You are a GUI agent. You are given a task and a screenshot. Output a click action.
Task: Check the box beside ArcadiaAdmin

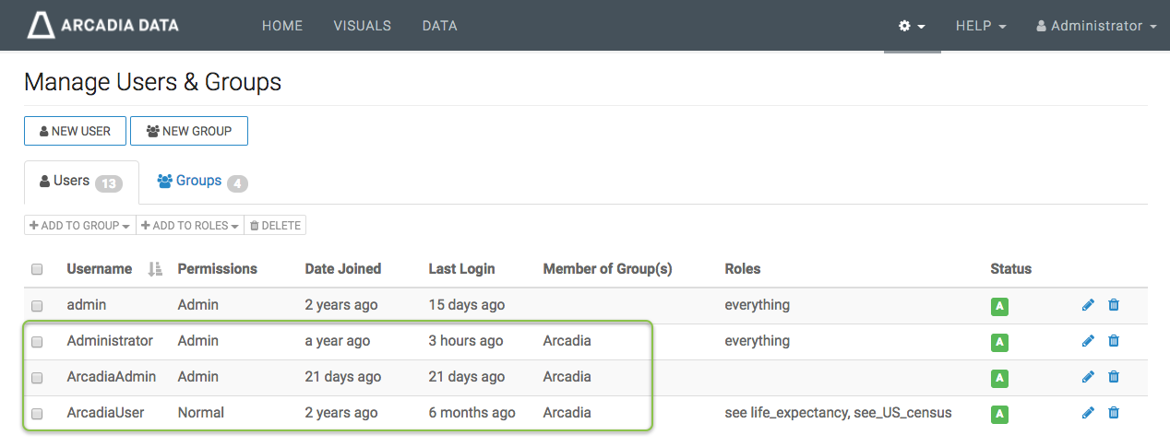click(37, 378)
